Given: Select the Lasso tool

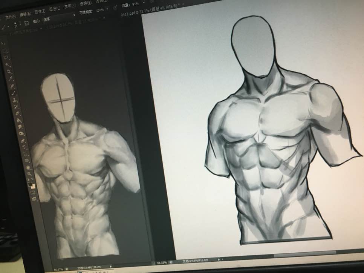Looking at the screenshot, I should click(6, 57).
